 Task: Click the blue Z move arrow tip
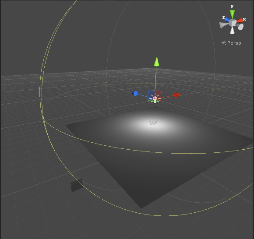[135, 93]
